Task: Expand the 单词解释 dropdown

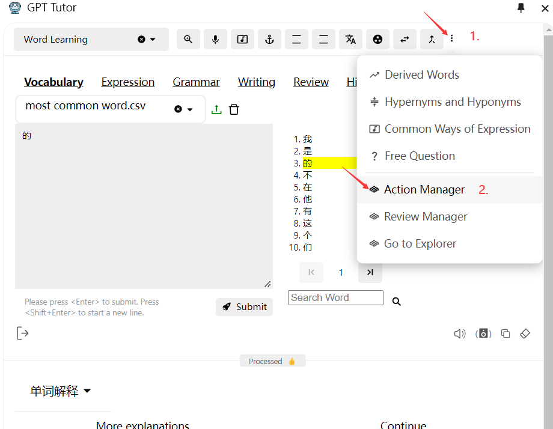Action: click(87, 391)
